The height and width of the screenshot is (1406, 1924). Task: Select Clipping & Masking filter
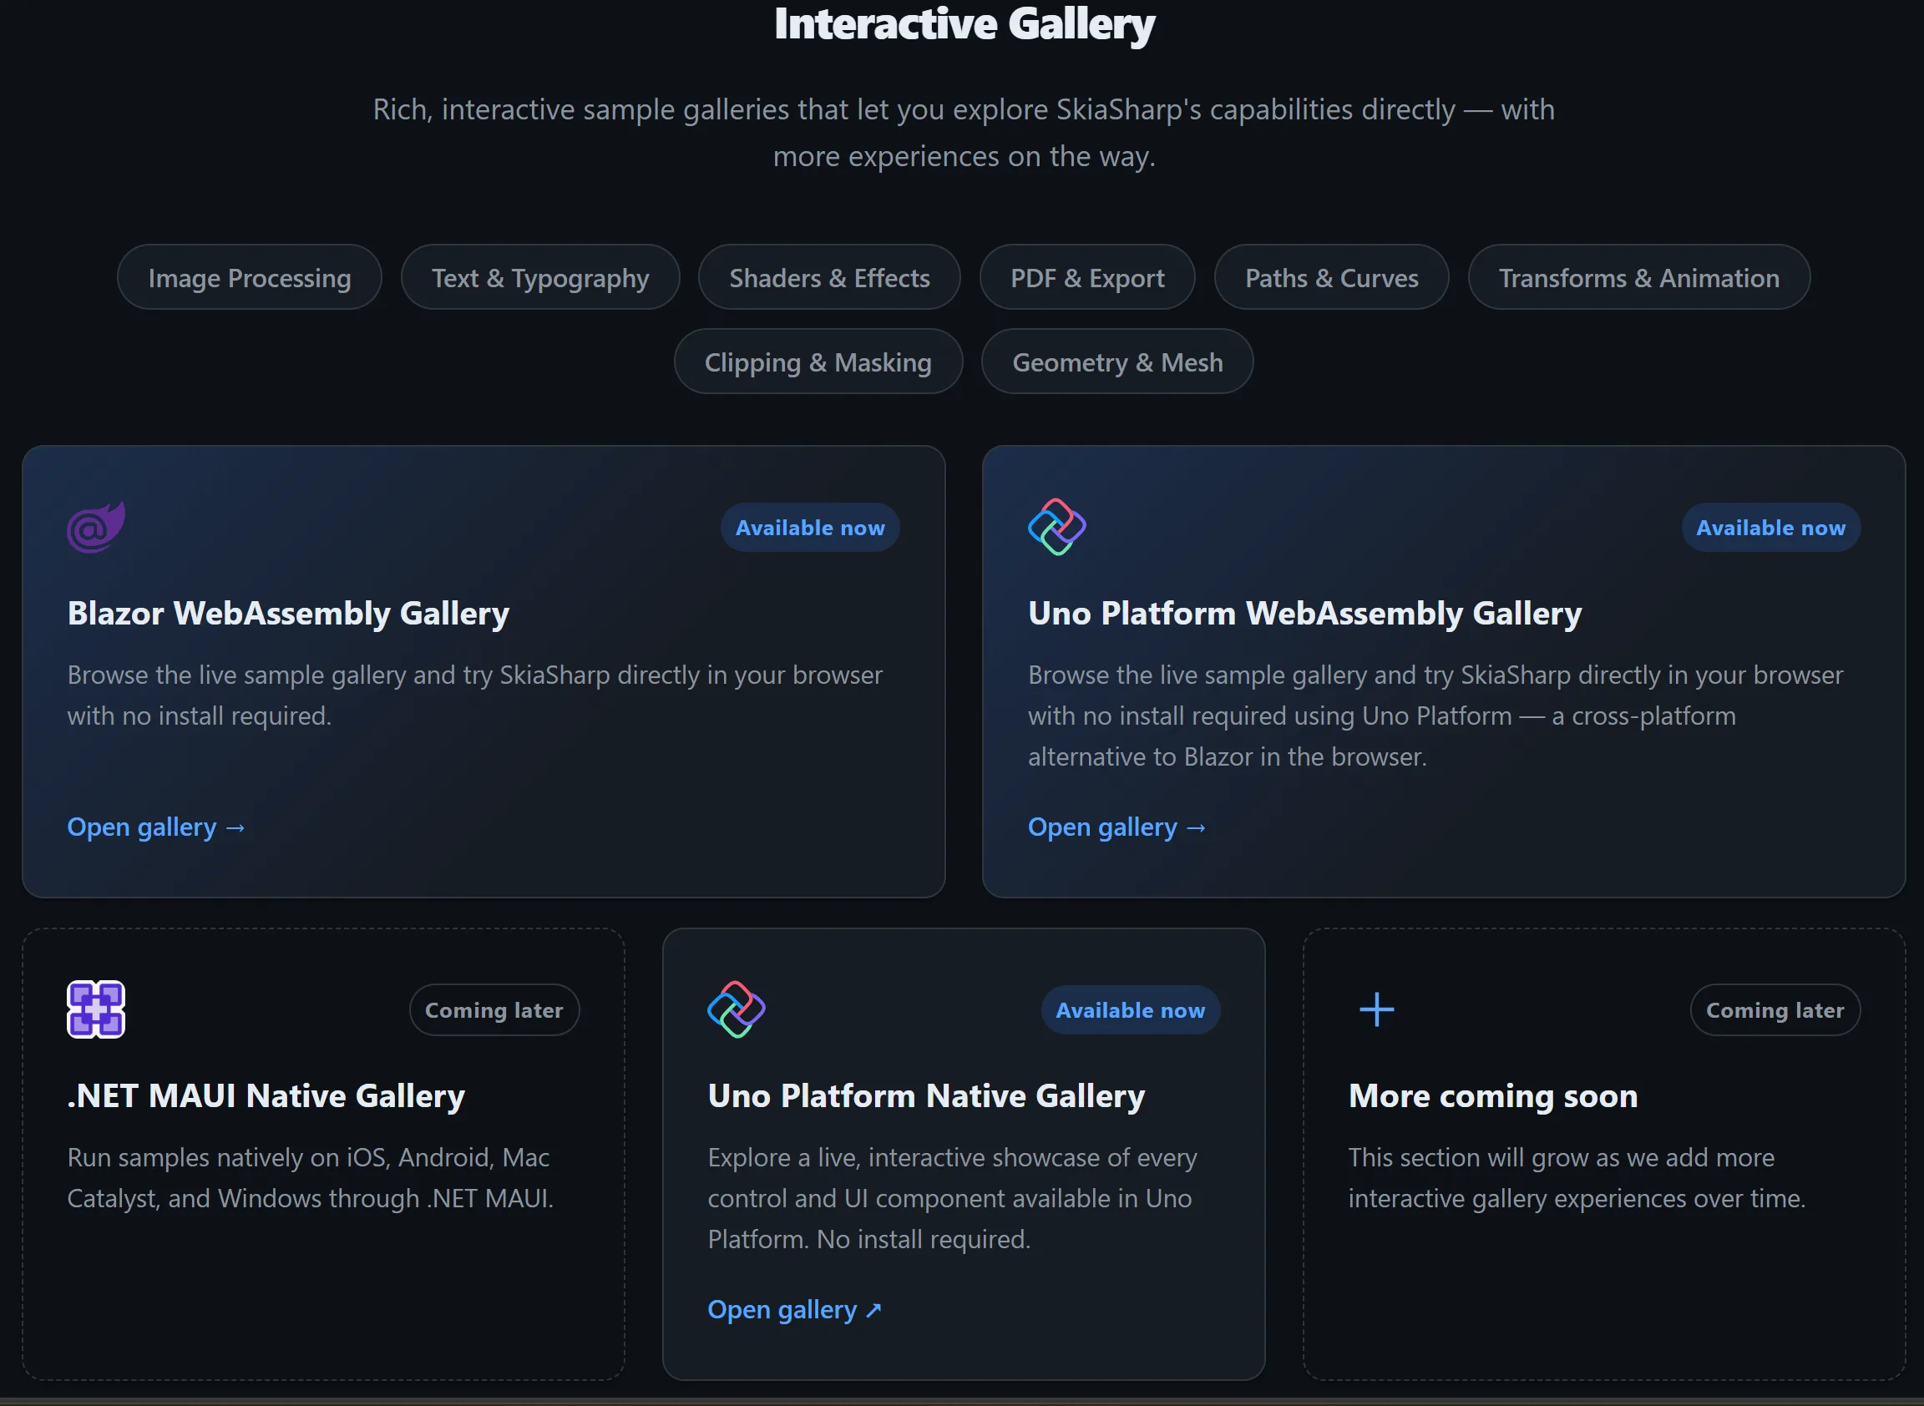[818, 362]
